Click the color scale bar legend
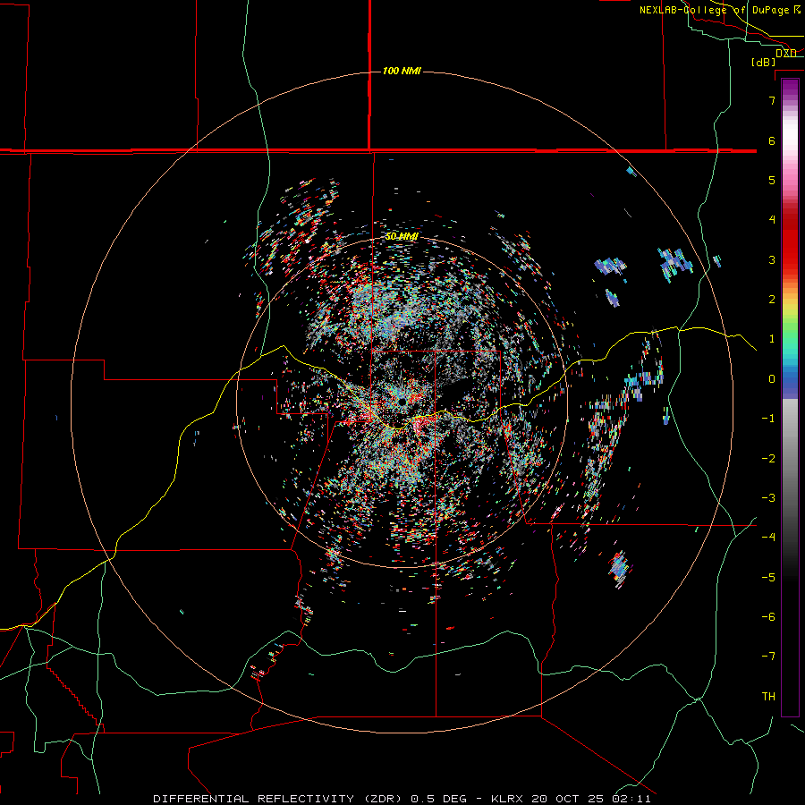The height and width of the screenshot is (805, 805). (790, 397)
